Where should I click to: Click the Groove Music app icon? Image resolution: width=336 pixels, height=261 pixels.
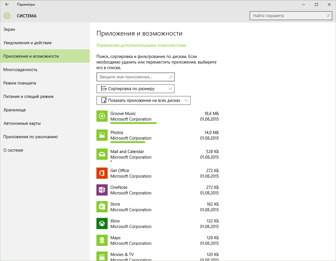coord(102,116)
